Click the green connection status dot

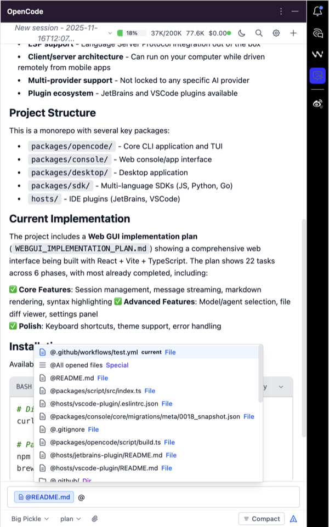[x=229, y=33]
